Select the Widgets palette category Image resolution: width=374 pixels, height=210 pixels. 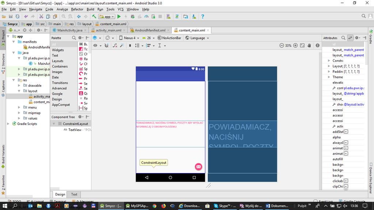(58, 50)
